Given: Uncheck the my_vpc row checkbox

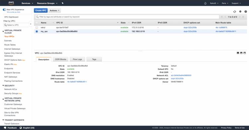Looking at the screenshot, I should click(x=37, y=31).
